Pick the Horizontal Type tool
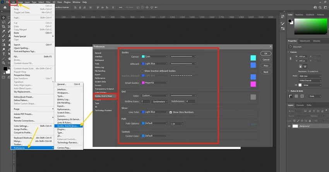 click(x=4, y=54)
